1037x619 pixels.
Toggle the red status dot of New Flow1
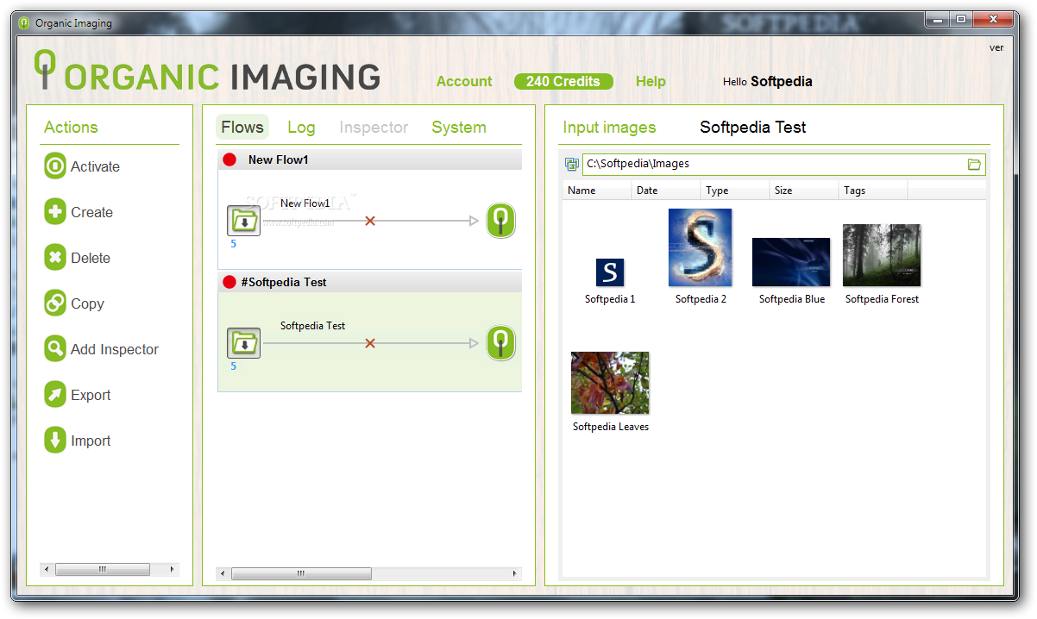click(229, 159)
